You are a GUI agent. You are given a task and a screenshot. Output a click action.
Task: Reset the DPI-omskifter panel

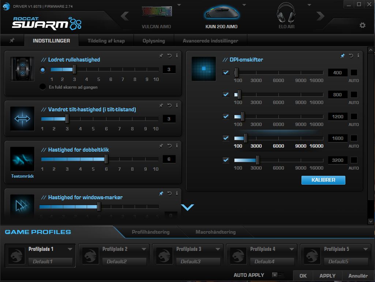(351, 56)
